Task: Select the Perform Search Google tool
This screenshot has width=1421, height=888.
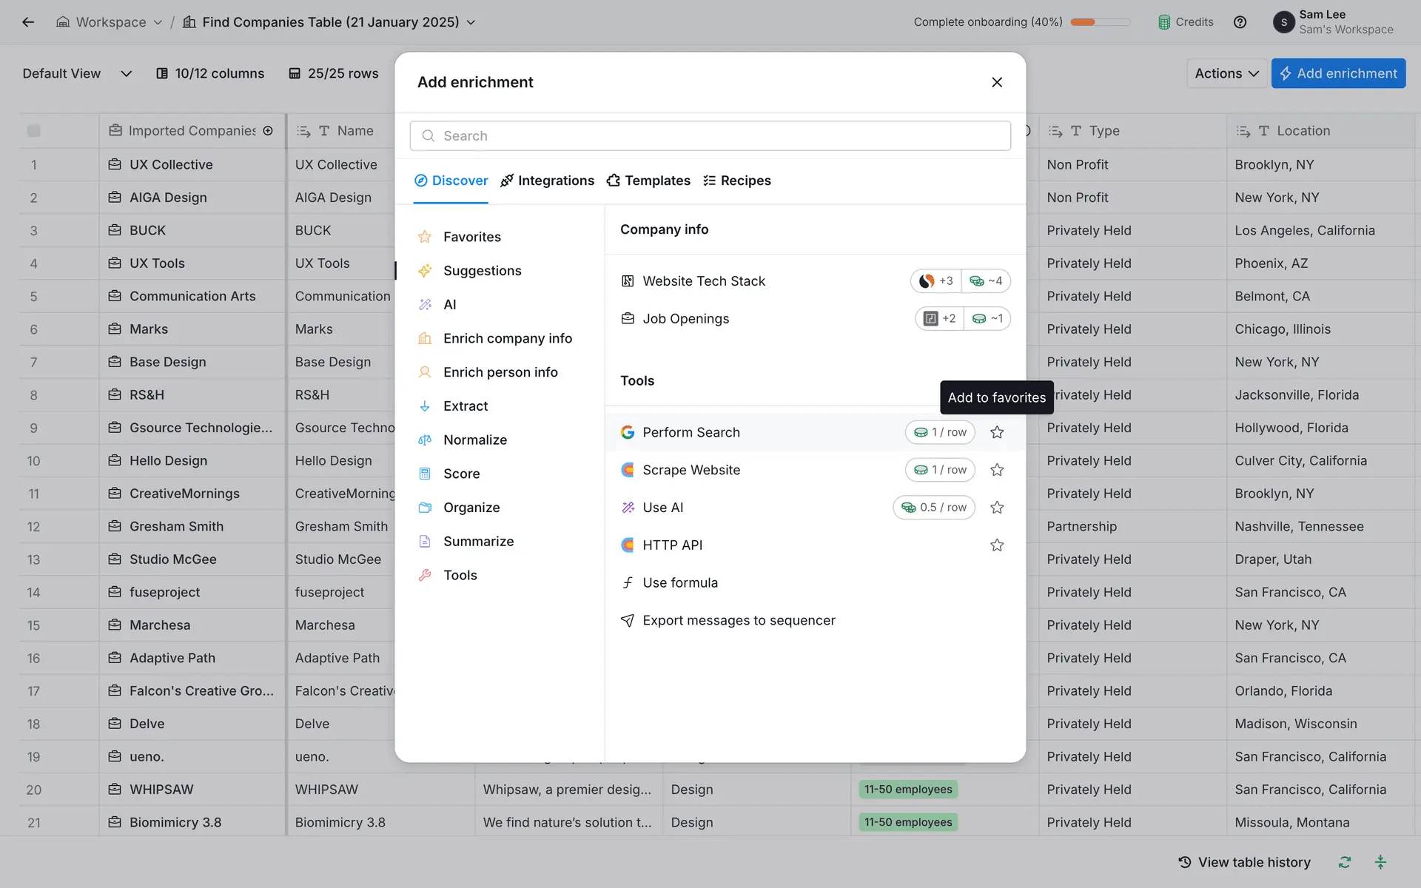Action: pos(691,432)
